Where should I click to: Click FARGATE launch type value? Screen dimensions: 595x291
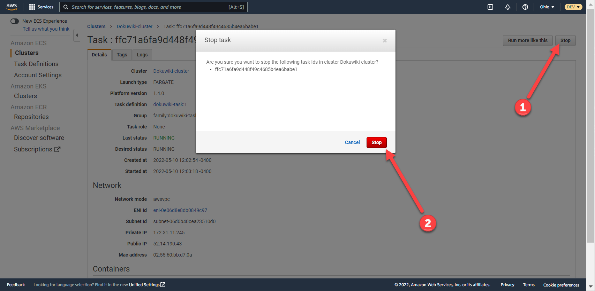[x=164, y=82]
